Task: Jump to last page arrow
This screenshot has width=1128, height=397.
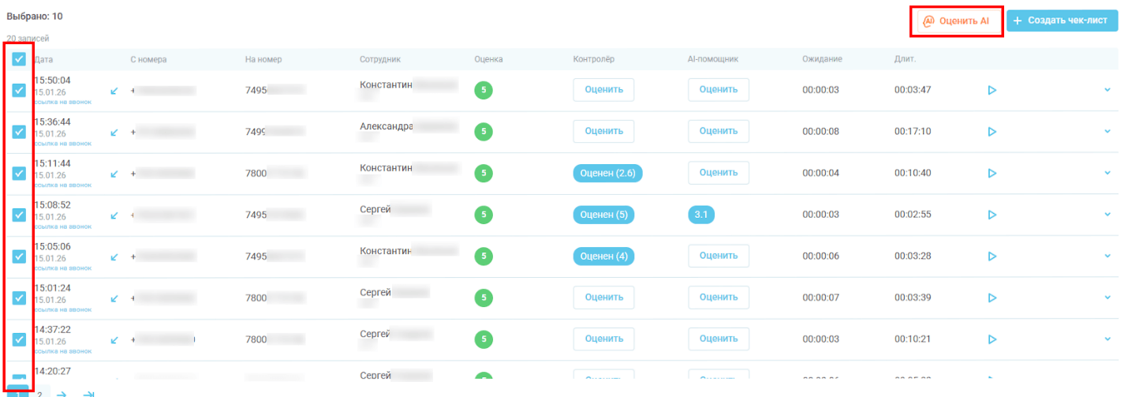Action: [88, 393]
